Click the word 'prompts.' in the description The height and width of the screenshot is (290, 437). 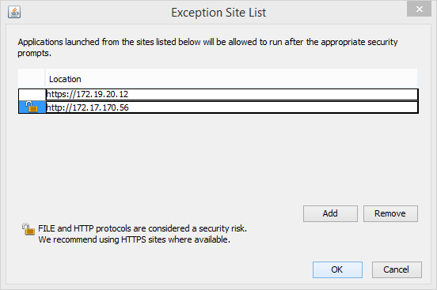click(34, 53)
